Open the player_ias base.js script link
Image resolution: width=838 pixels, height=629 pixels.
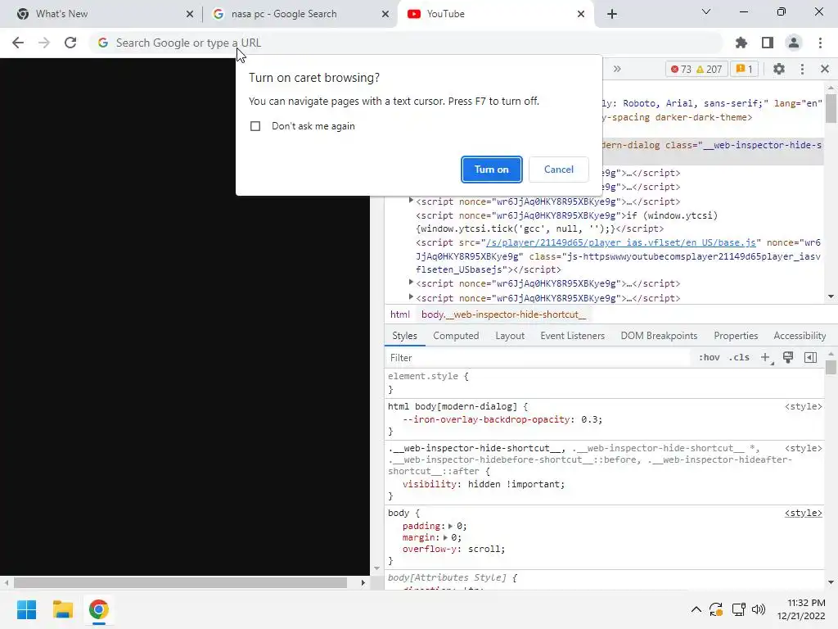point(620,242)
